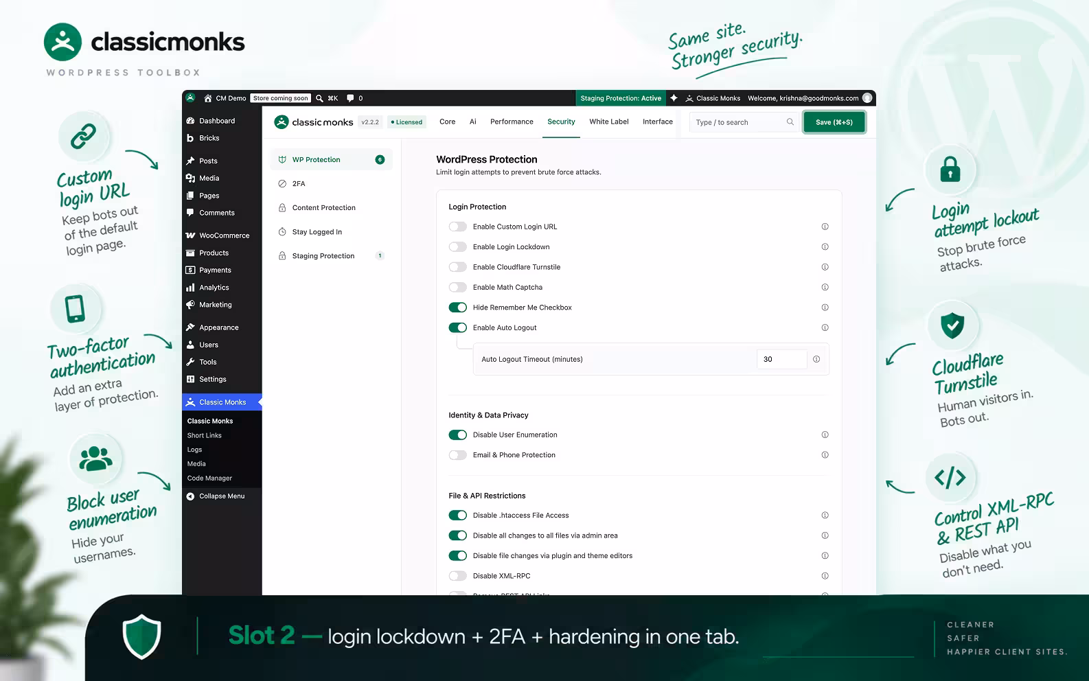Switch to the Ai tab
The height and width of the screenshot is (681, 1089).
[x=472, y=122]
